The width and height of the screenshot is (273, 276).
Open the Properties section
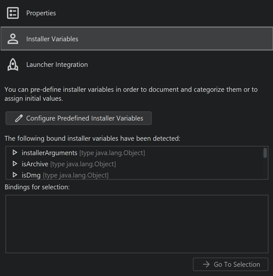tap(41, 13)
